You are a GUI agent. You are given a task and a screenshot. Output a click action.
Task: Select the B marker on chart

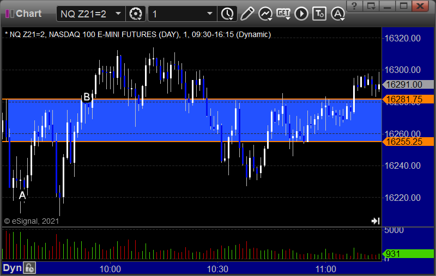(x=87, y=97)
